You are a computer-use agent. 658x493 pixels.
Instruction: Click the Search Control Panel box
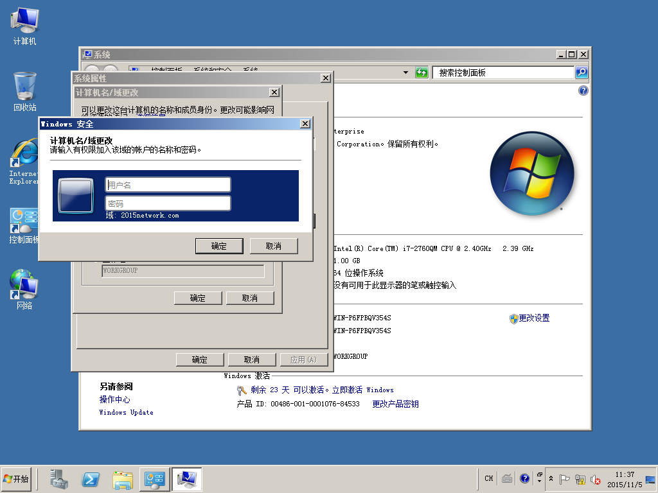point(503,73)
